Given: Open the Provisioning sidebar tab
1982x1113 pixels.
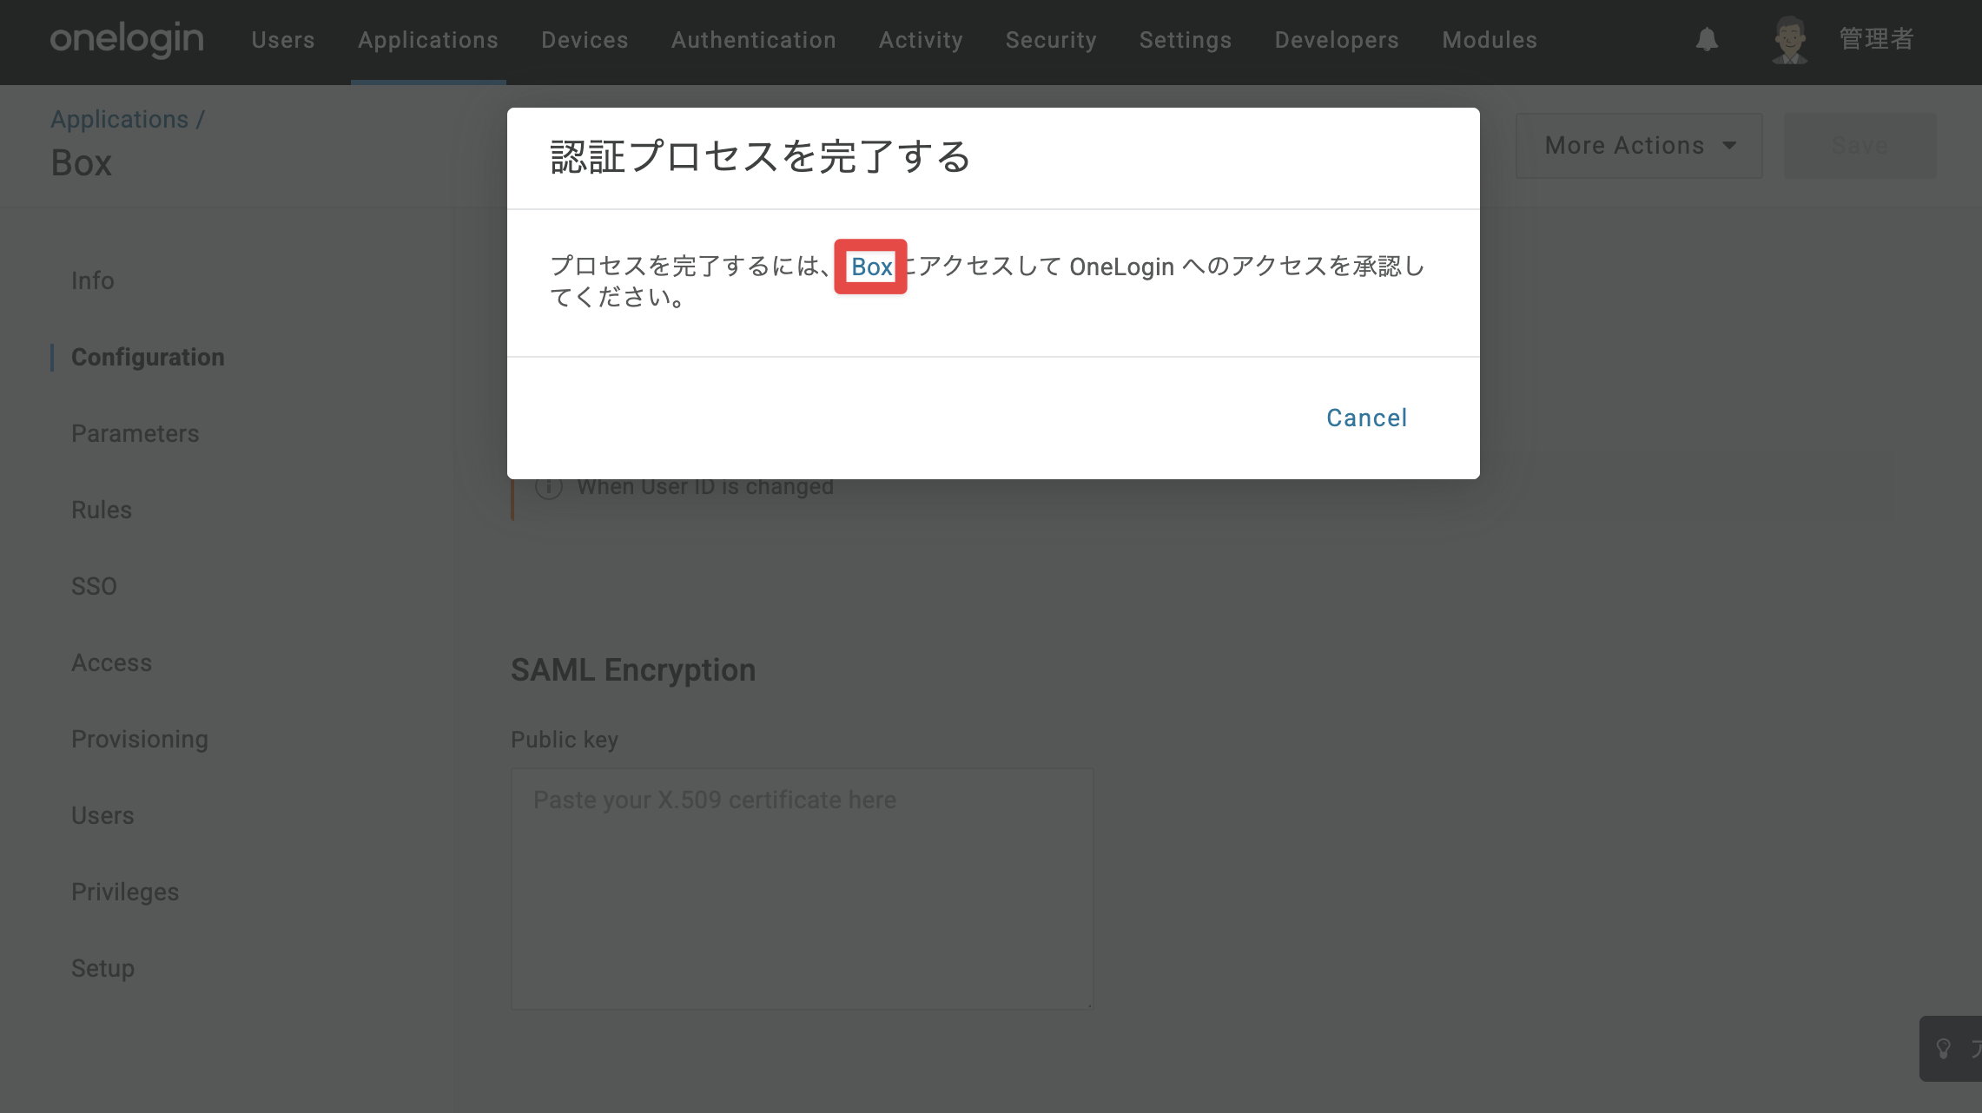Looking at the screenshot, I should pos(140,739).
